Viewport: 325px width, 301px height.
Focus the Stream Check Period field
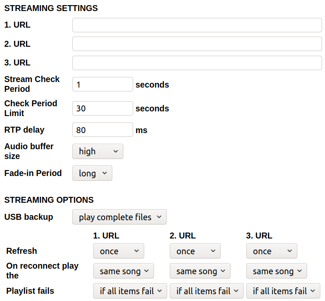[103, 85]
